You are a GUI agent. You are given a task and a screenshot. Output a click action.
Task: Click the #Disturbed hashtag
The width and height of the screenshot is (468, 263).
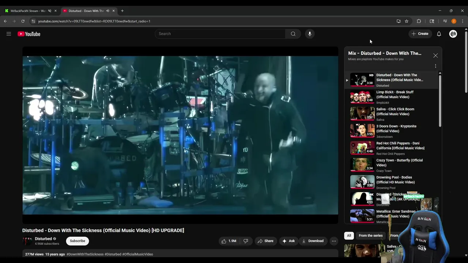click(113, 254)
